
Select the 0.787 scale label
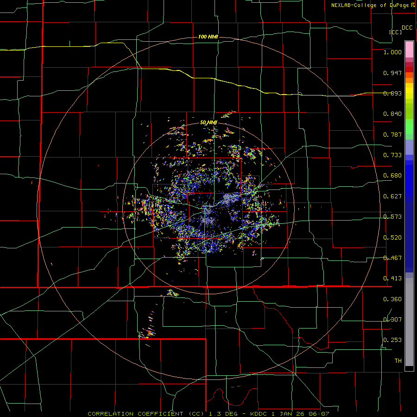click(x=392, y=134)
